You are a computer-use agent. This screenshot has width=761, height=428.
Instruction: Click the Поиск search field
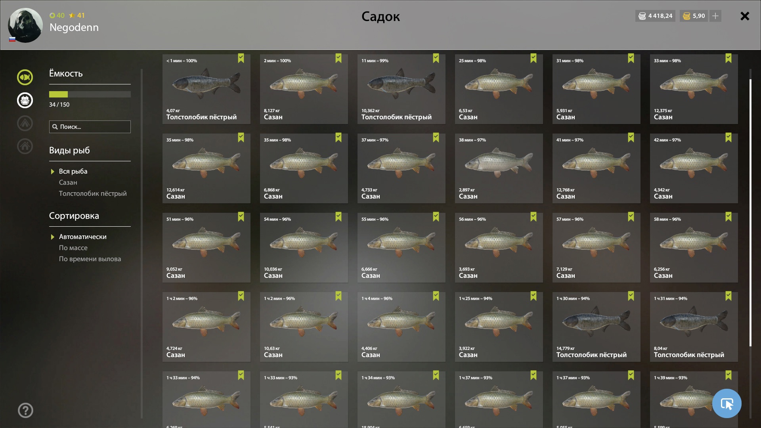(90, 127)
